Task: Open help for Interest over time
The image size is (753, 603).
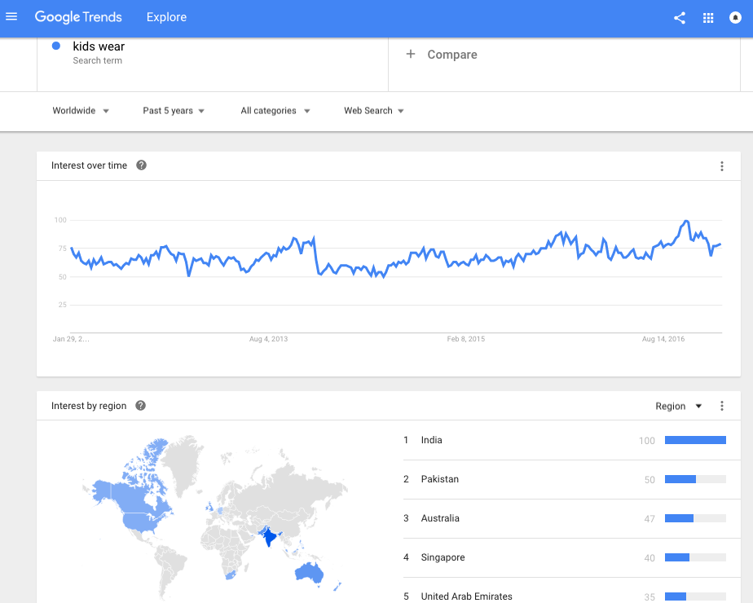Action: tap(141, 165)
